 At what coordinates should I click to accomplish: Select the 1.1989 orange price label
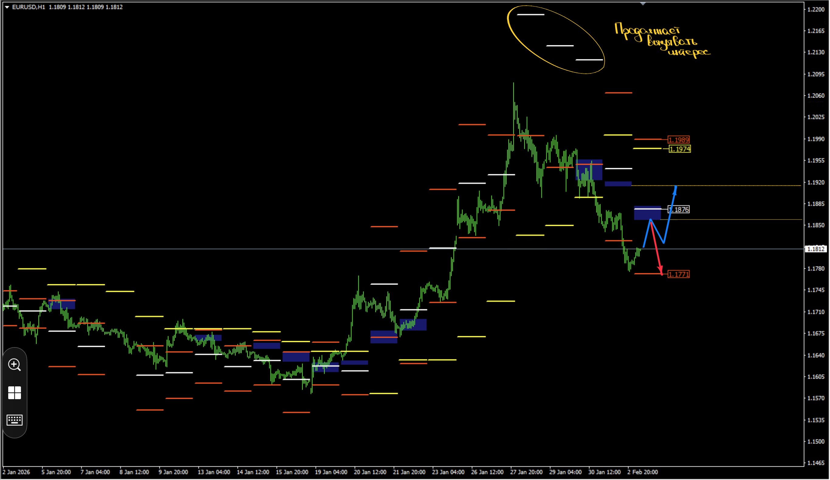pos(679,140)
